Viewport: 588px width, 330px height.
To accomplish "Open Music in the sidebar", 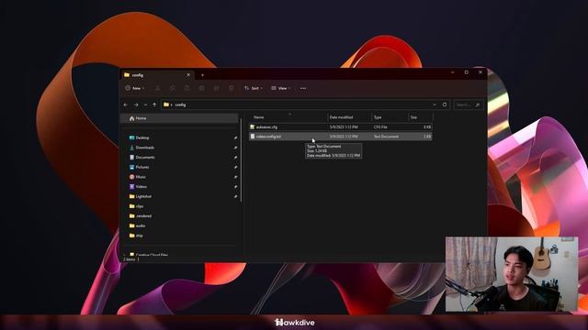I will click(138, 177).
